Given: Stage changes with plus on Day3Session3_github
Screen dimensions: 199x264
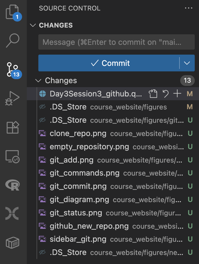Looking at the screenshot, I should 177,94.
